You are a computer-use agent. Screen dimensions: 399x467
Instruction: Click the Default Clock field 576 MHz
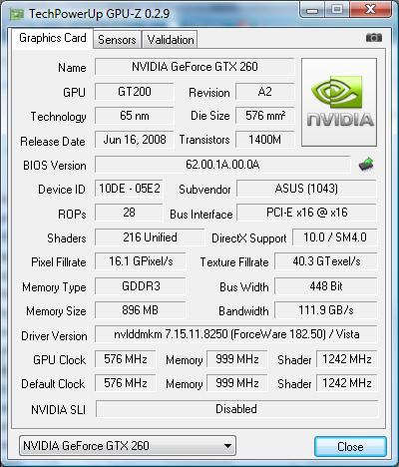[126, 383]
